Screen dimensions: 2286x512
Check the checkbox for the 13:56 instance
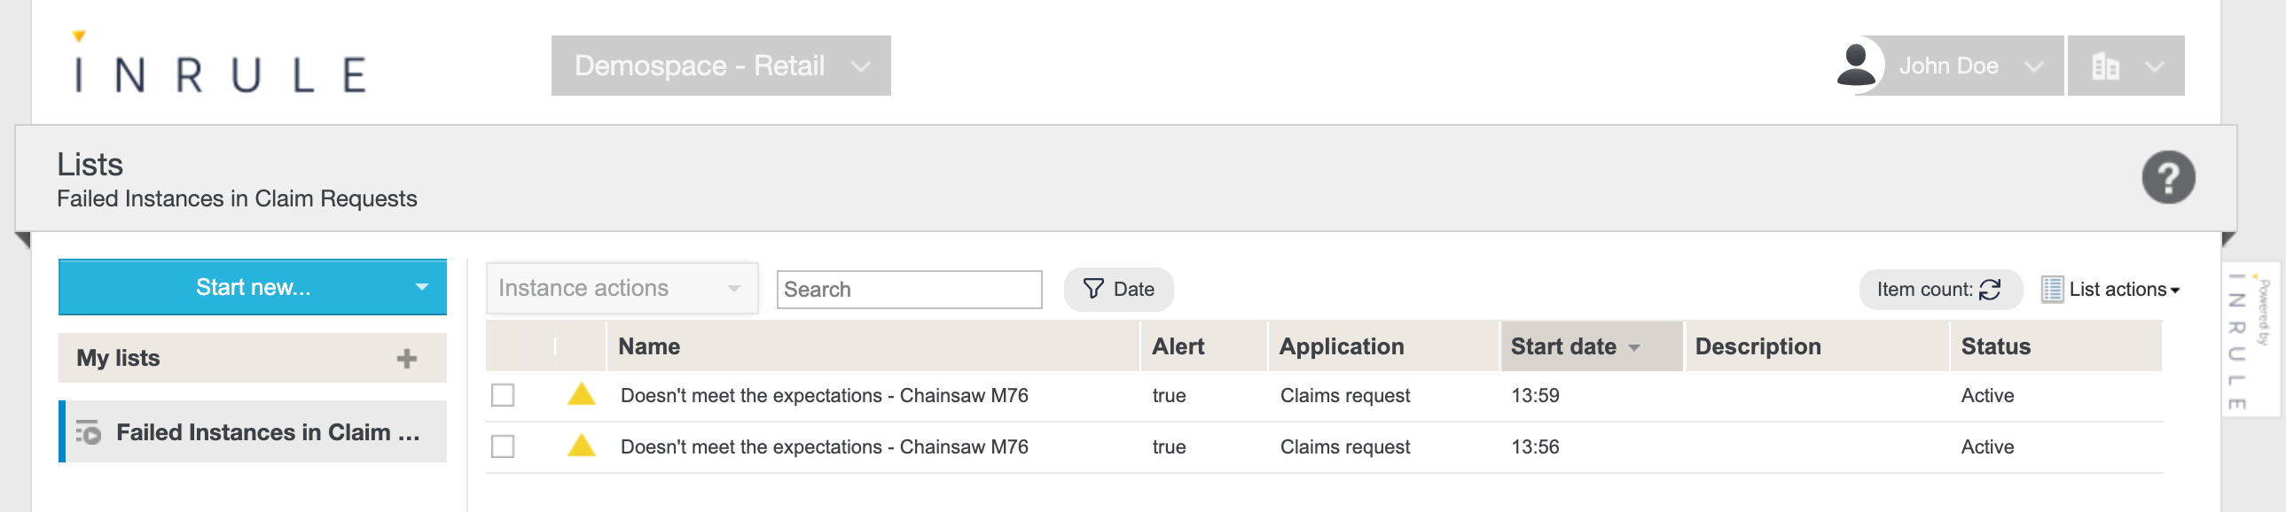[x=503, y=446]
